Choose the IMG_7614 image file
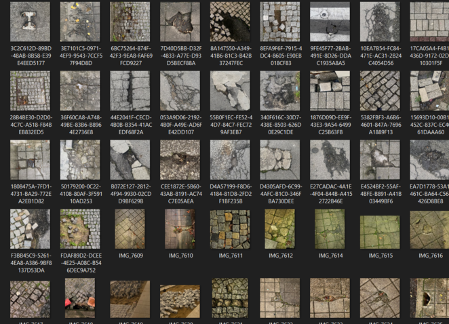 point(330,228)
